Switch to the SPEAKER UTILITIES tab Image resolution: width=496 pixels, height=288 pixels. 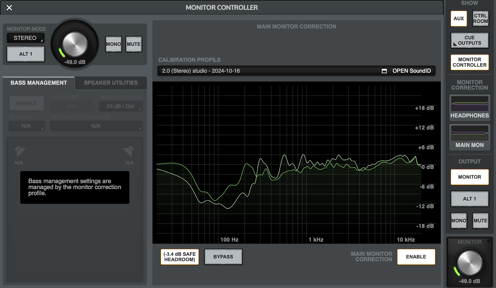(110, 83)
